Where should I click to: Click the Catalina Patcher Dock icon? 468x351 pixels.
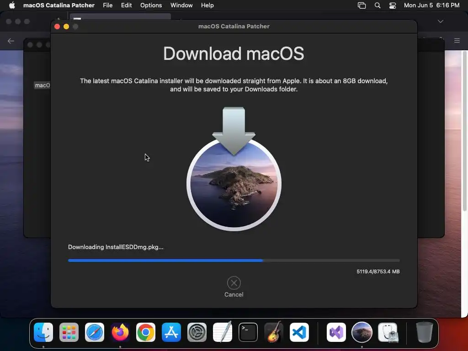point(362,332)
